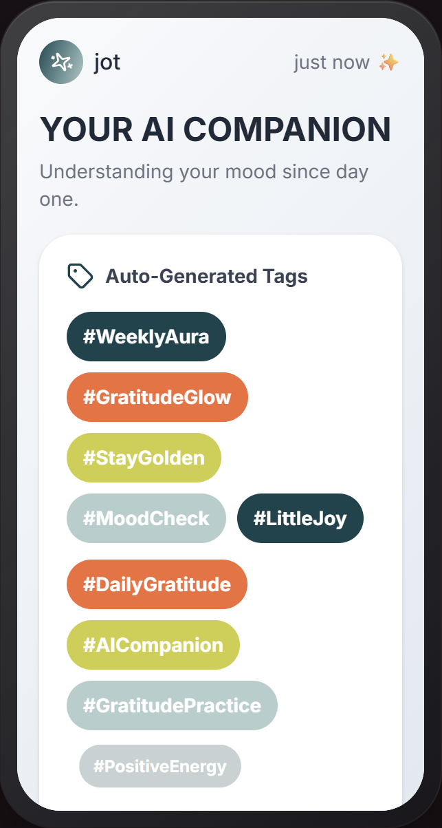442x828 pixels.
Task: Click the sparkles emoji next to just now
Action: click(388, 63)
